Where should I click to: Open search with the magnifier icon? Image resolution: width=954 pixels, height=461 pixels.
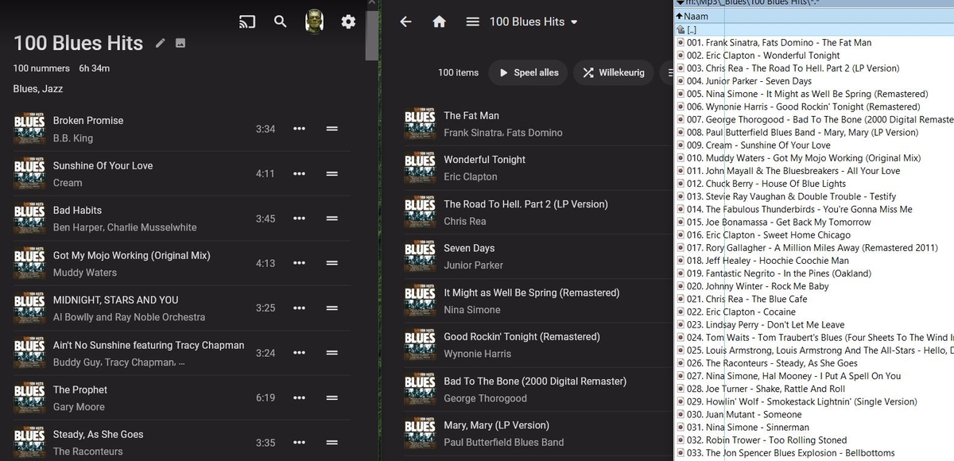click(280, 22)
